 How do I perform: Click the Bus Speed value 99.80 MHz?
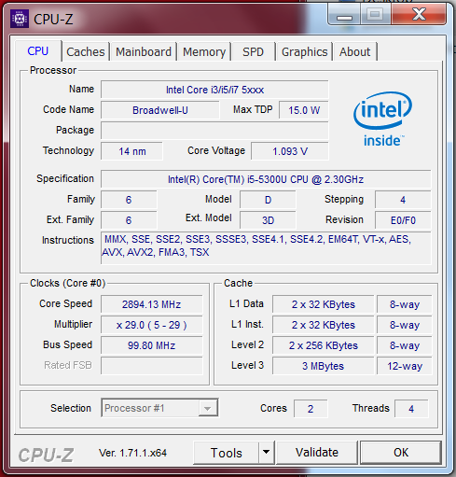(151, 345)
